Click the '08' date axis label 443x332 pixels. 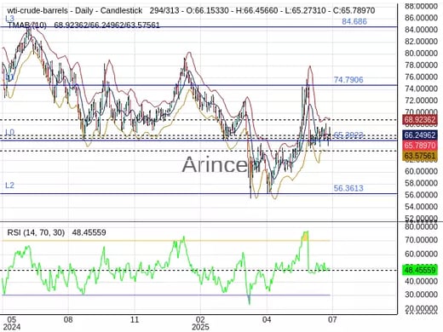68,320
